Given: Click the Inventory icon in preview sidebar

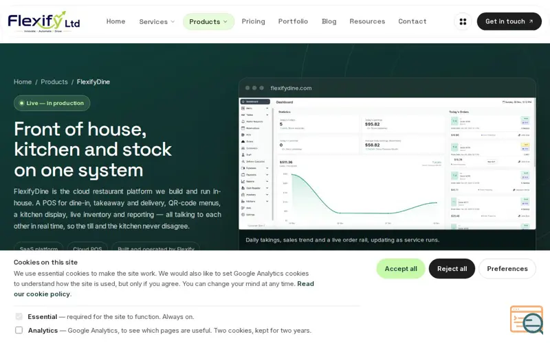Looking at the screenshot, I should [x=243, y=195].
